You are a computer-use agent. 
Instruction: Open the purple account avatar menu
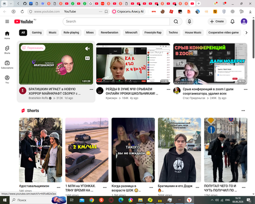pos(244,21)
